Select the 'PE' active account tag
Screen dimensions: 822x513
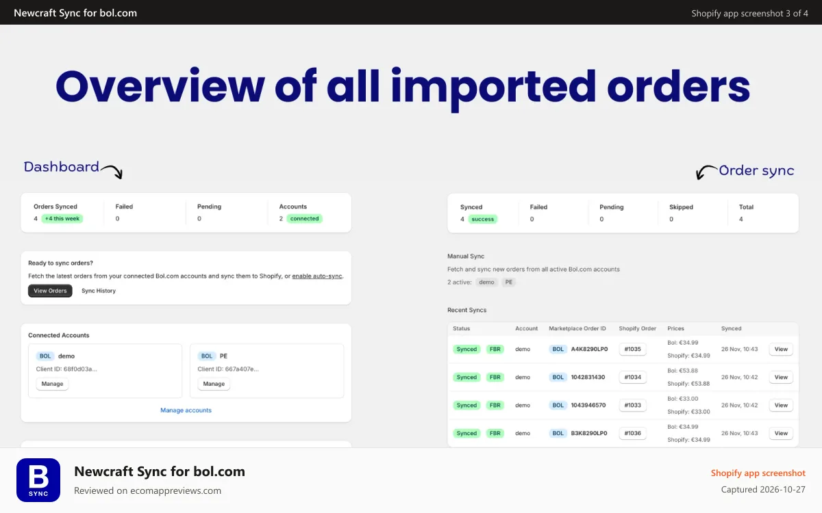(508, 282)
